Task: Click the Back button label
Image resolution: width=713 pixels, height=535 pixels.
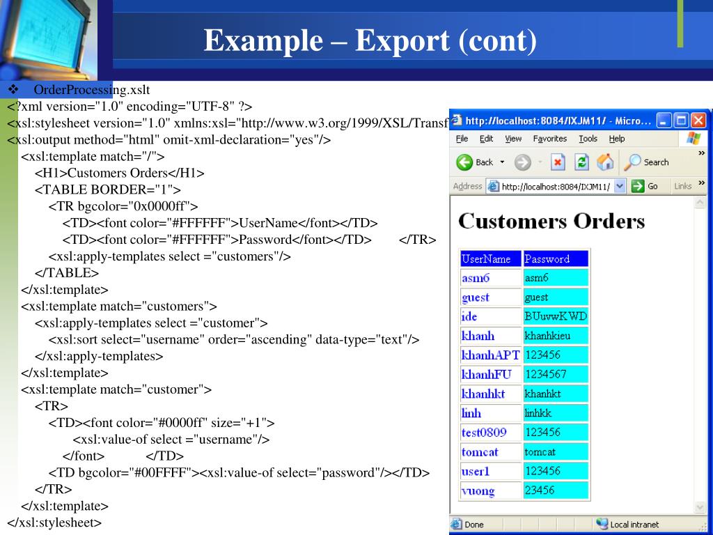Action: [x=485, y=162]
